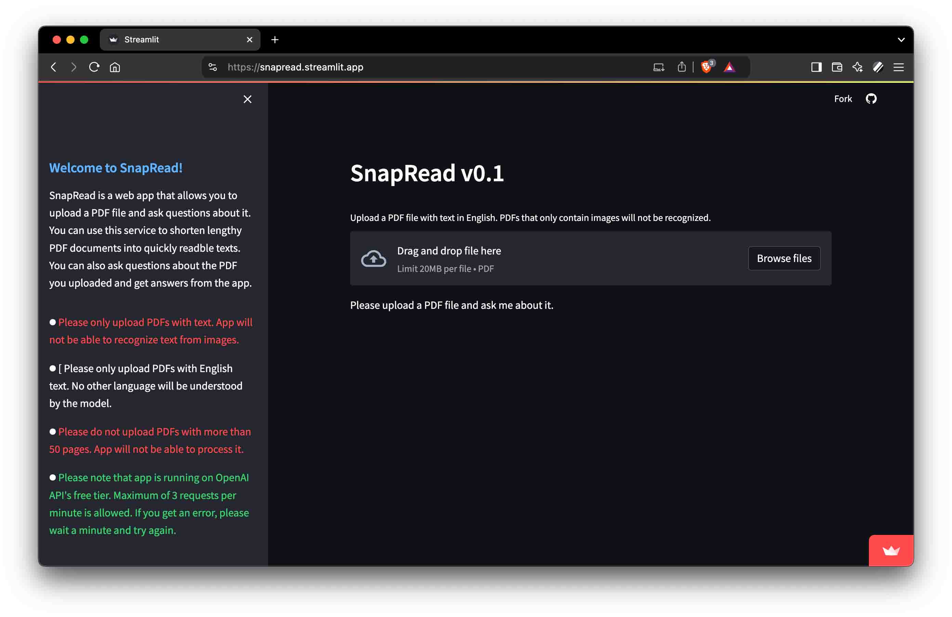Open the browser home page
The width and height of the screenshot is (952, 617).
(115, 67)
